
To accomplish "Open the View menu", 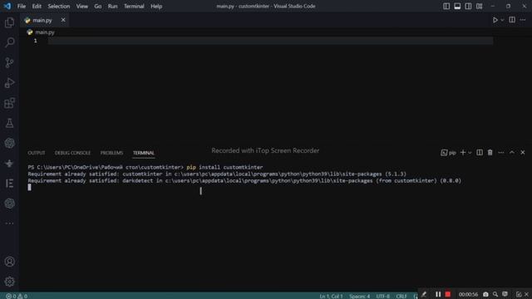I will [x=81, y=6].
